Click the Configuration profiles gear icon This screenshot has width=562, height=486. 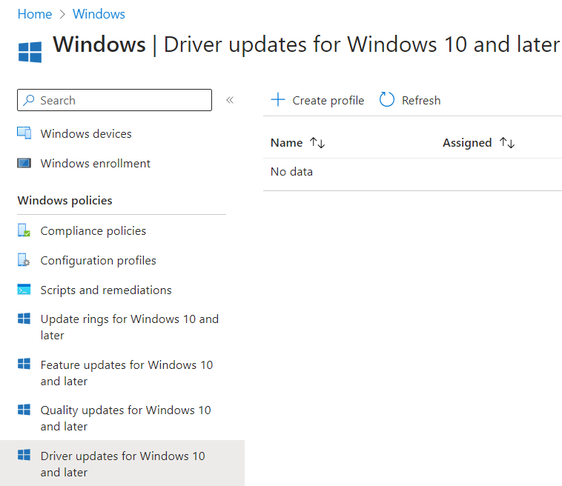click(24, 260)
